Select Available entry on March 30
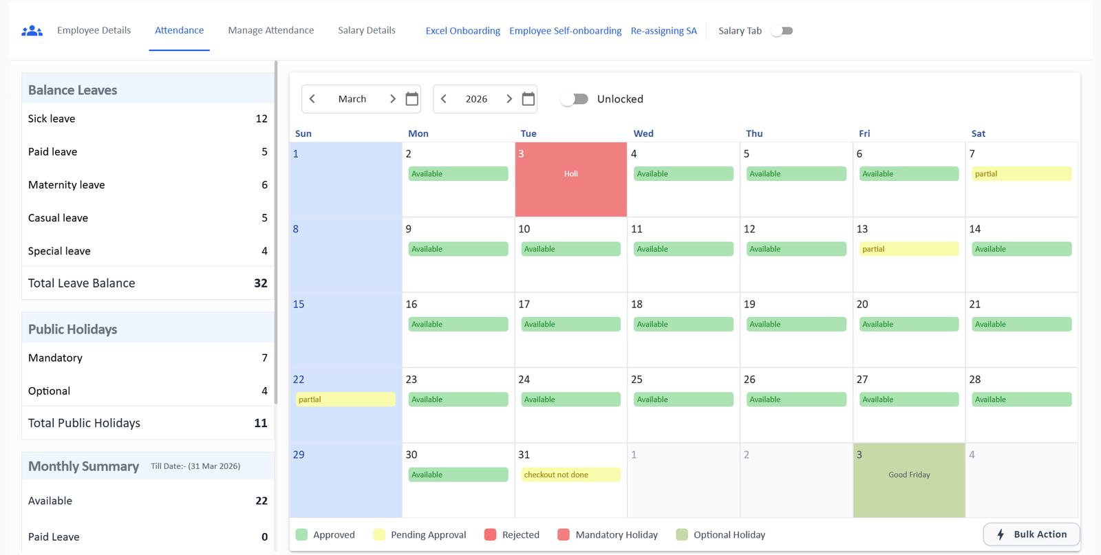Screen dimensions: 1101x555 coord(458,475)
